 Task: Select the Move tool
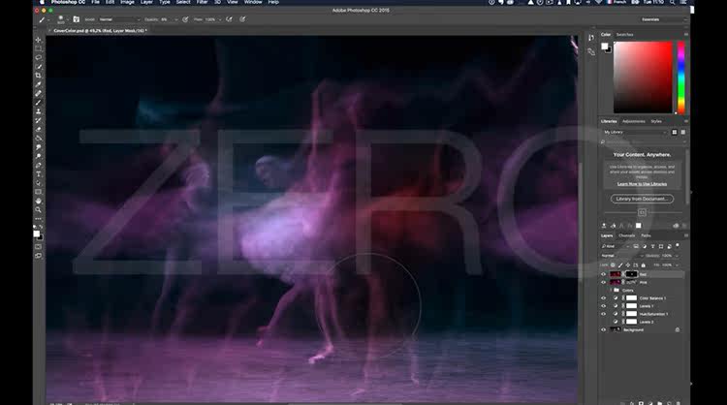tap(38, 40)
